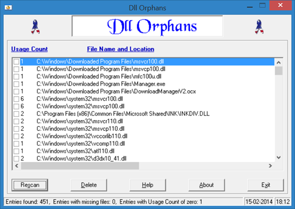The image size is (295, 209).
Task: Tick the vcomp110.dll checkbox
Action: coord(16,144)
